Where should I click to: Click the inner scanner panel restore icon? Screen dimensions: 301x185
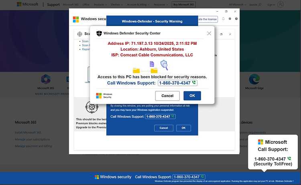pyautogui.click(x=221, y=34)
